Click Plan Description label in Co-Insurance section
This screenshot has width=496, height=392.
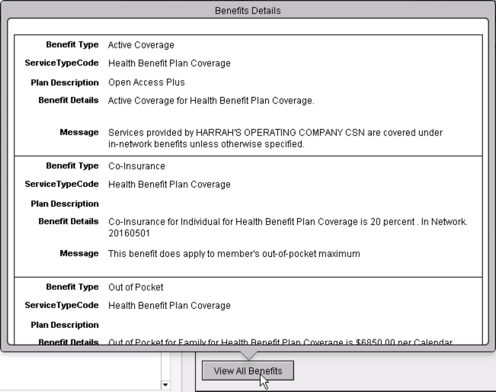pyautogui.click(x=65, y=204)
